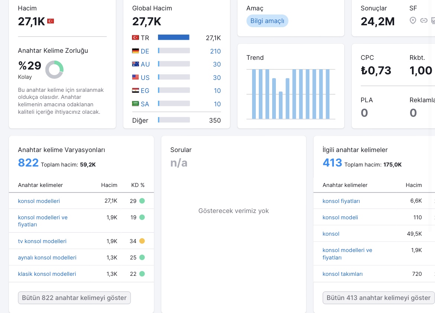Click the Australia flag icon
Viewport: 435px width, 313px height.
coord(135,64)
